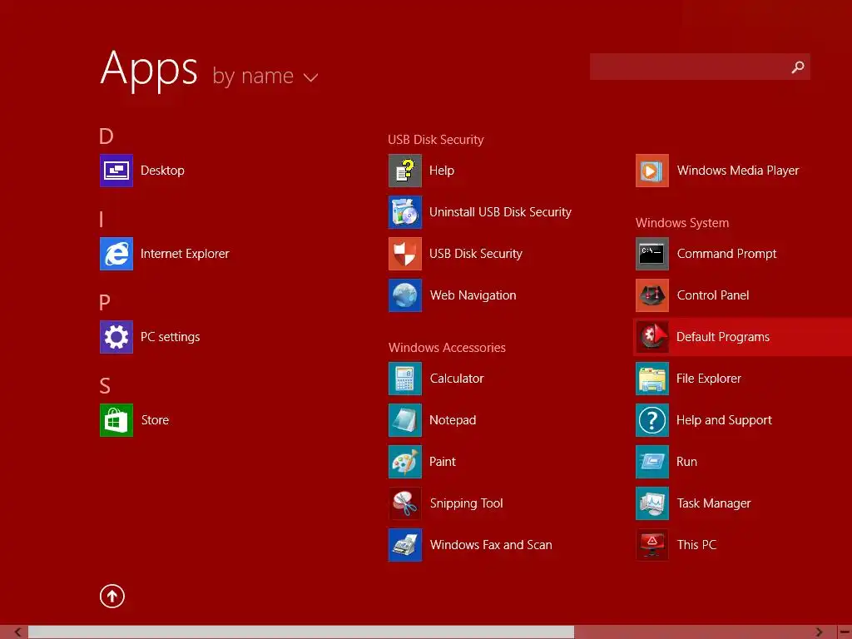Open Default Programs icon

652,337
